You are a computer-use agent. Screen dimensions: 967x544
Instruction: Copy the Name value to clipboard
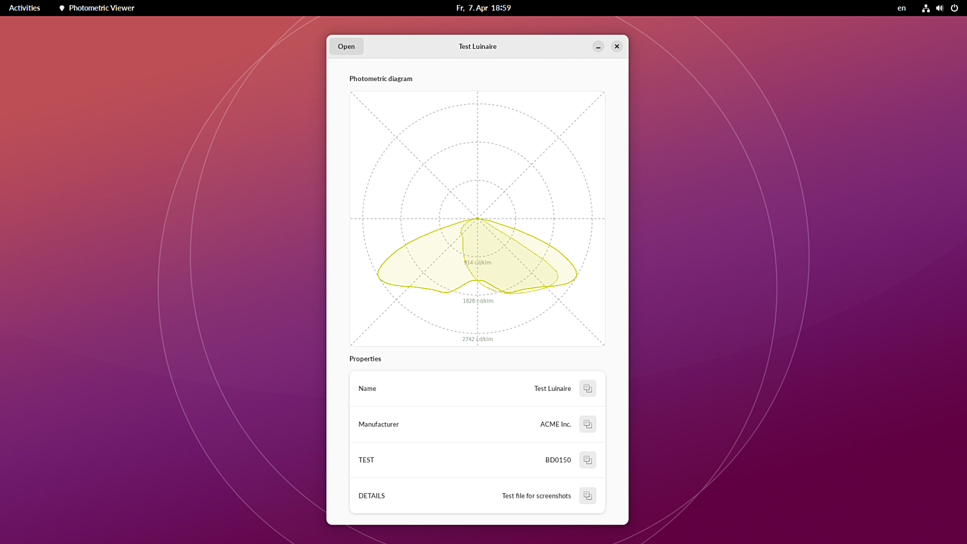point(587,388)
